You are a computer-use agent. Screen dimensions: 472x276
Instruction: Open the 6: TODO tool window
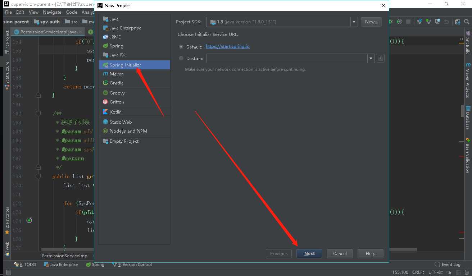(x=25, y=264)
